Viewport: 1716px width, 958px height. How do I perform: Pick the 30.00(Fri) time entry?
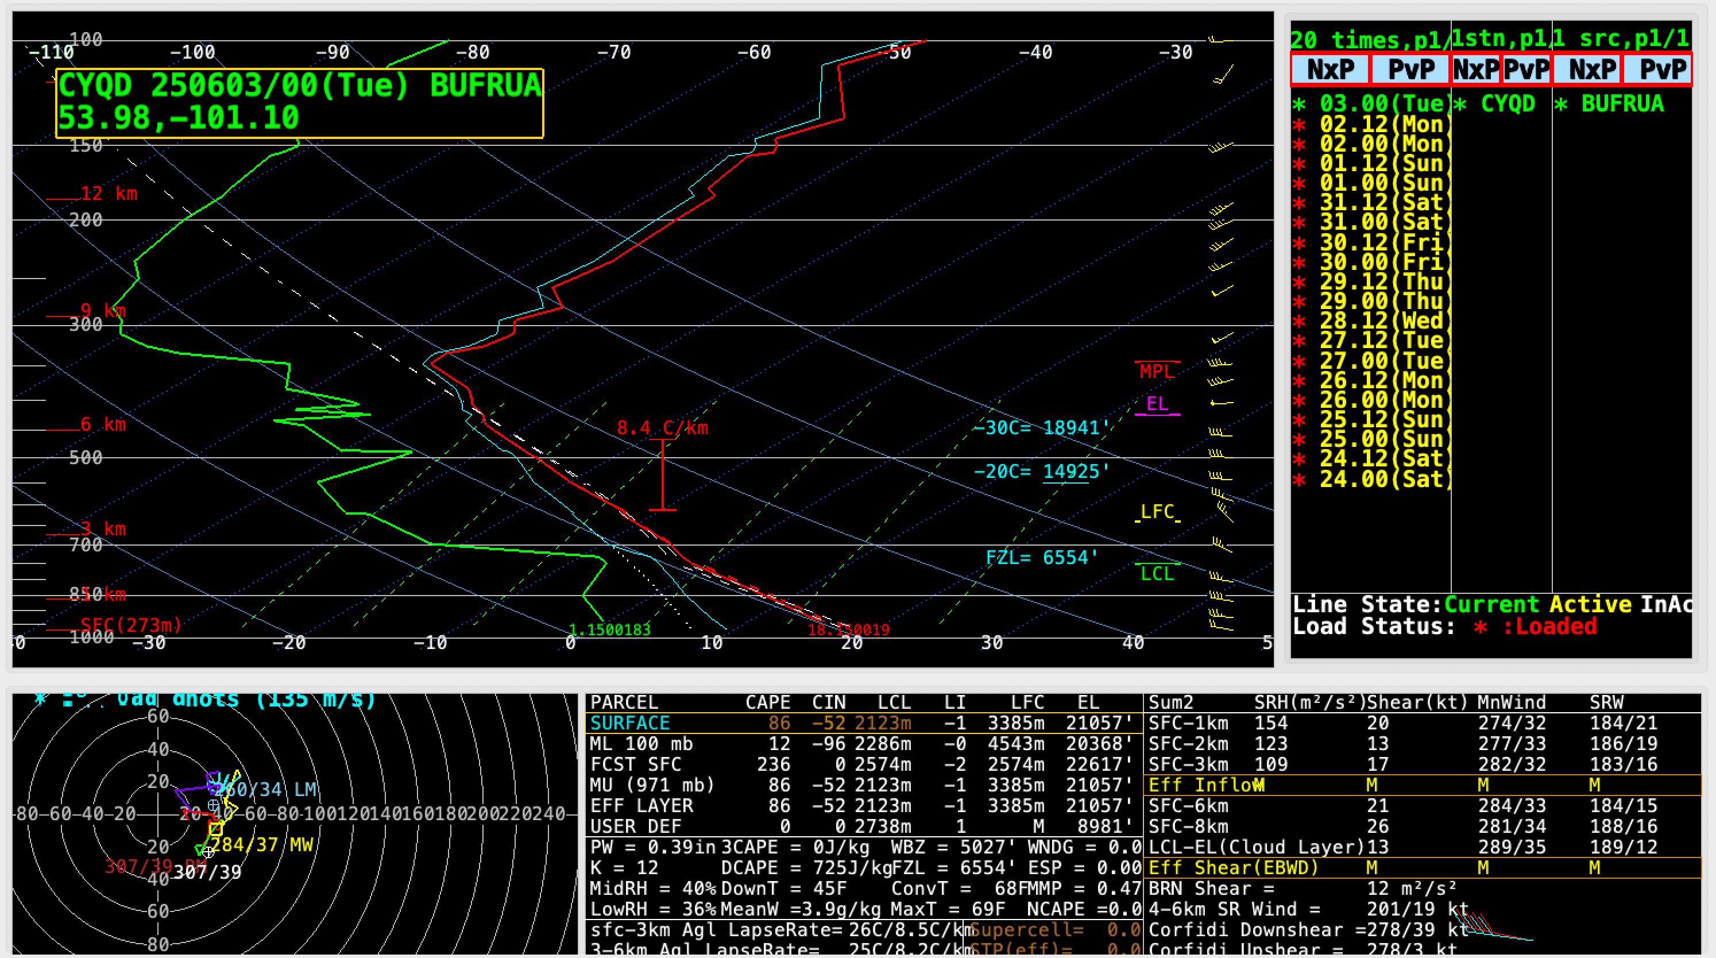[1371, 262]
